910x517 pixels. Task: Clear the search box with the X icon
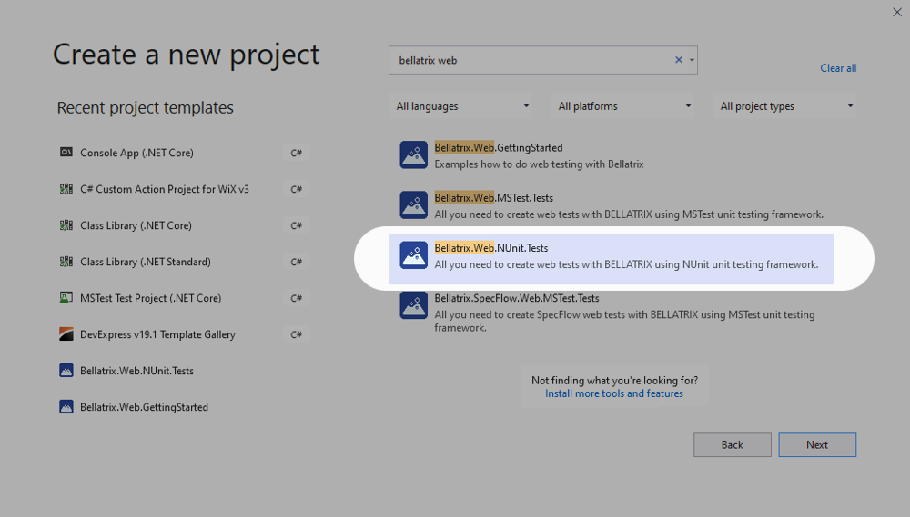679,60
